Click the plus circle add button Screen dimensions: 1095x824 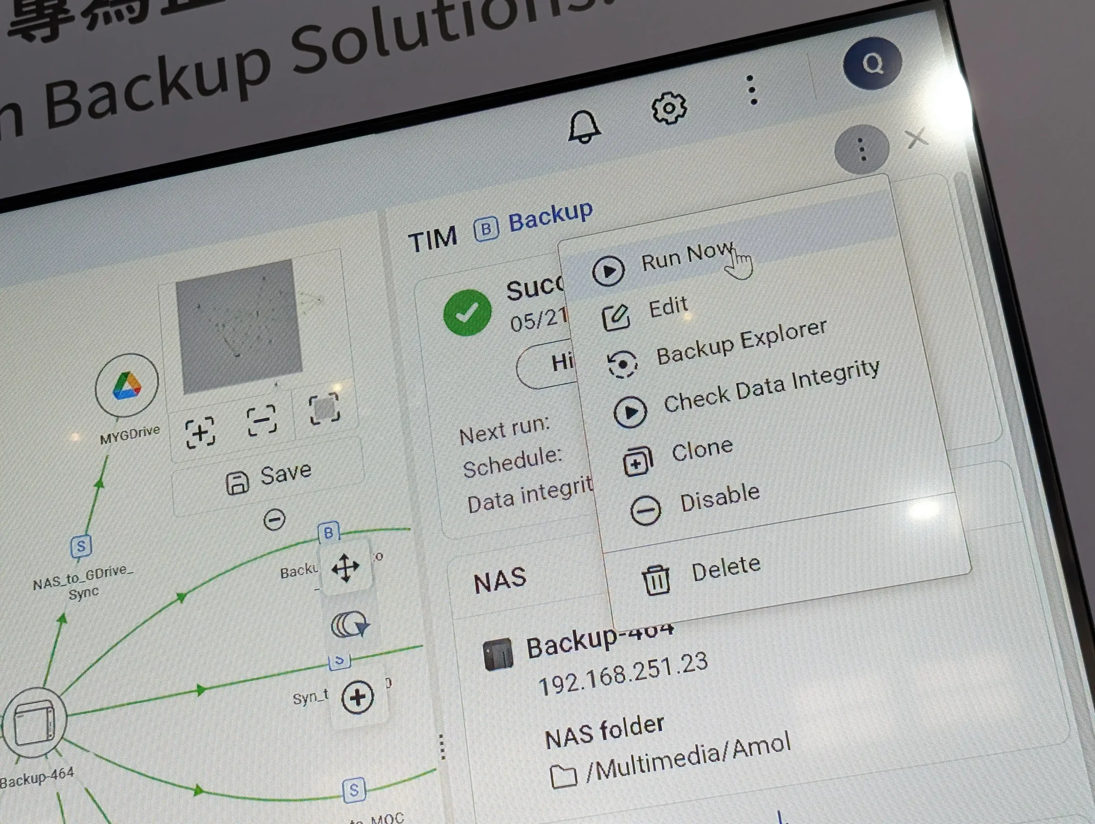point(358,697)
